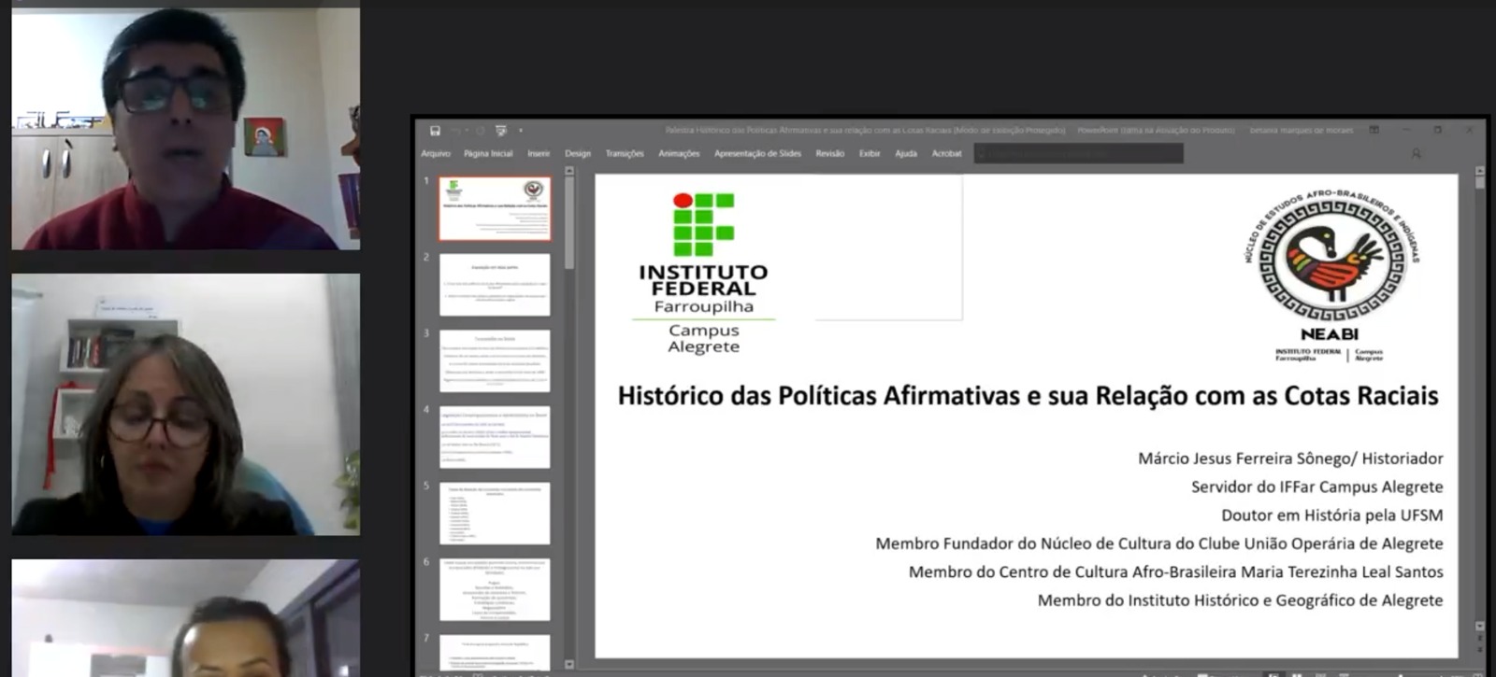1496x677 pixels.
Task: Click the search box in the ribbon
Action: 1079,154
